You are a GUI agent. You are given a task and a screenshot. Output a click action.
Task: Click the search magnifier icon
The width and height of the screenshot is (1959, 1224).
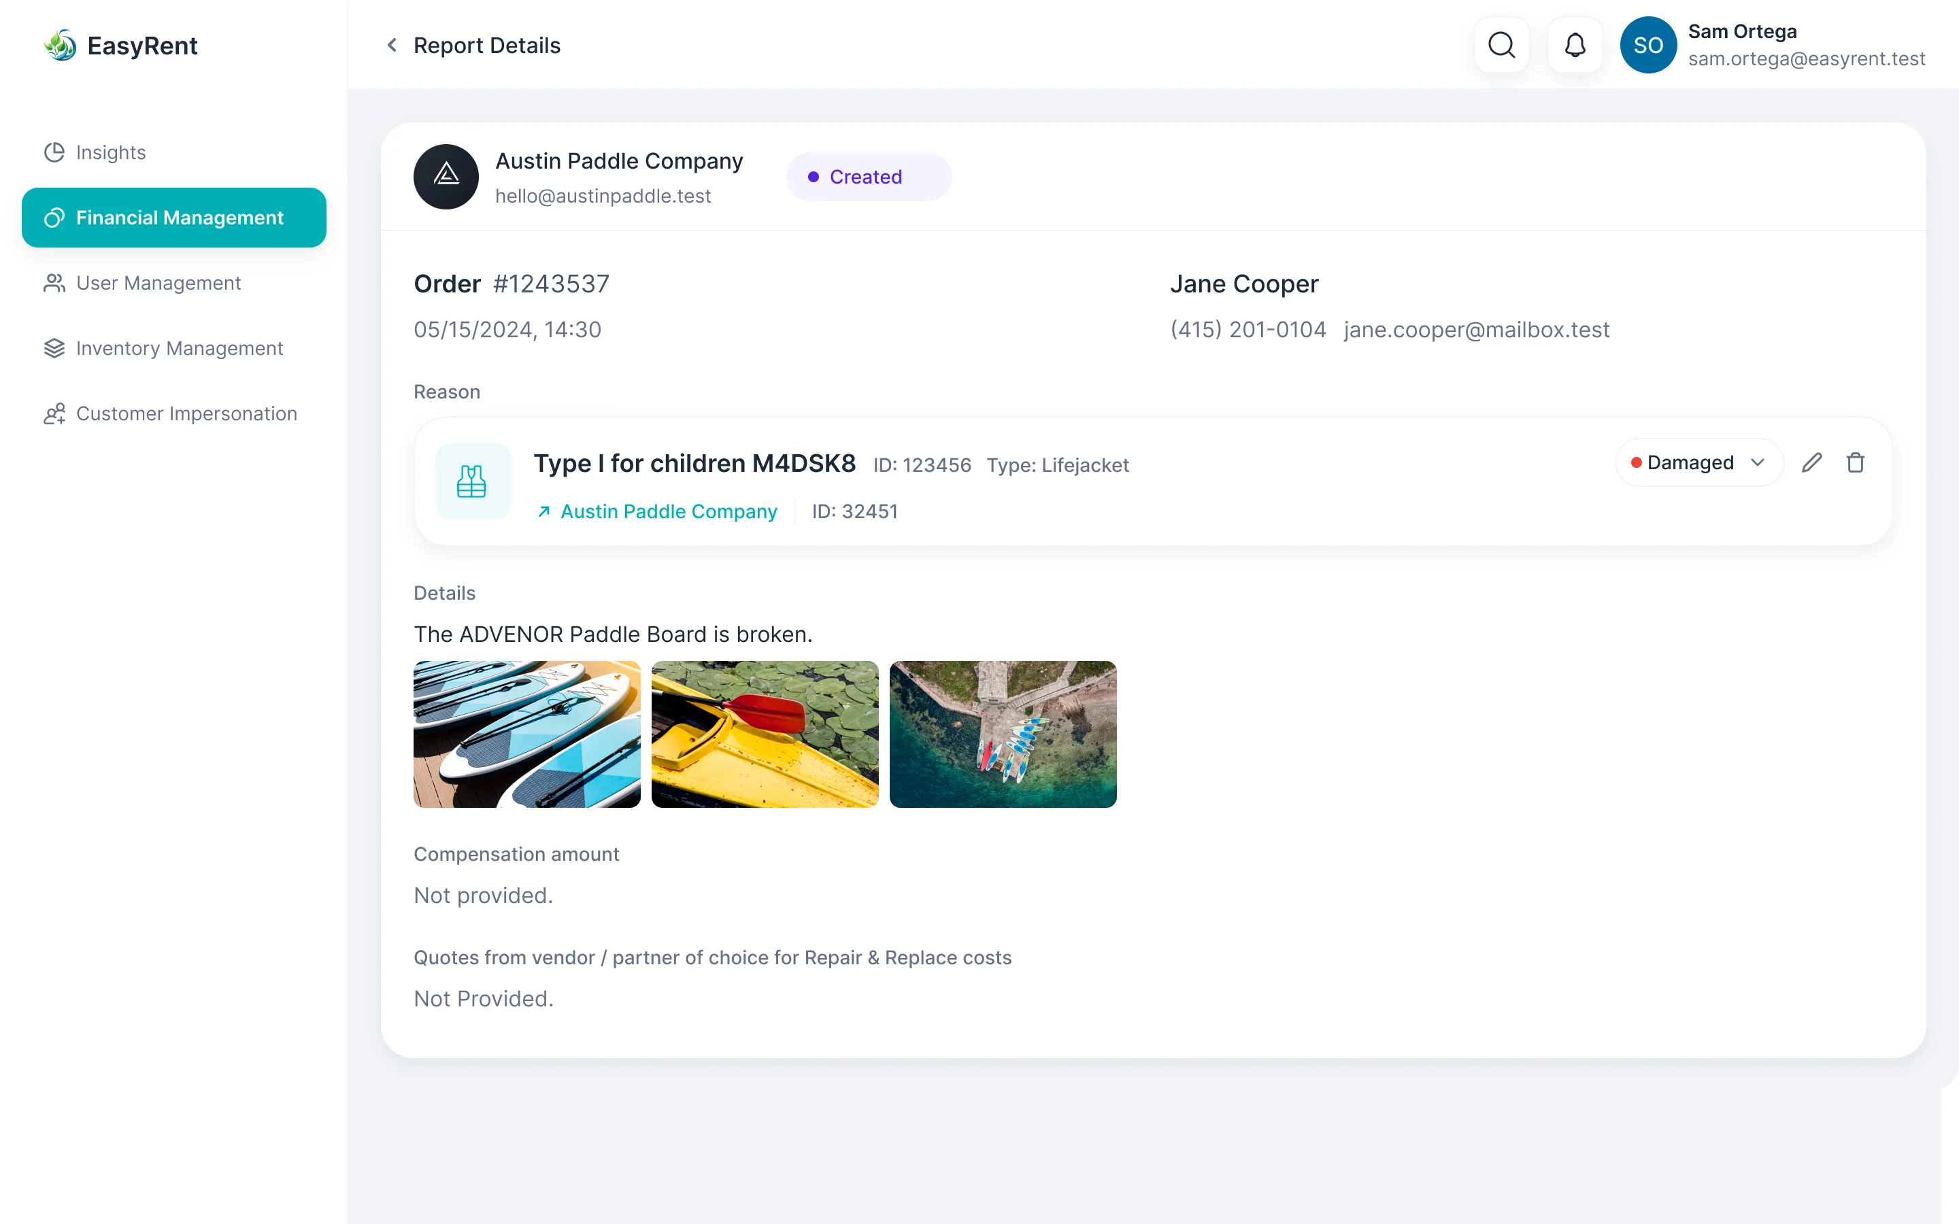(x=1502, y=46)
